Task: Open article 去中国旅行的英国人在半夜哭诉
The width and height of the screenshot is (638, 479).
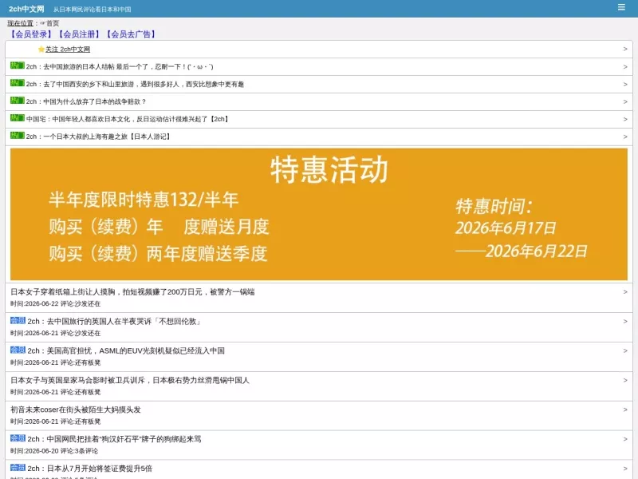Action: tap(115, 322)
